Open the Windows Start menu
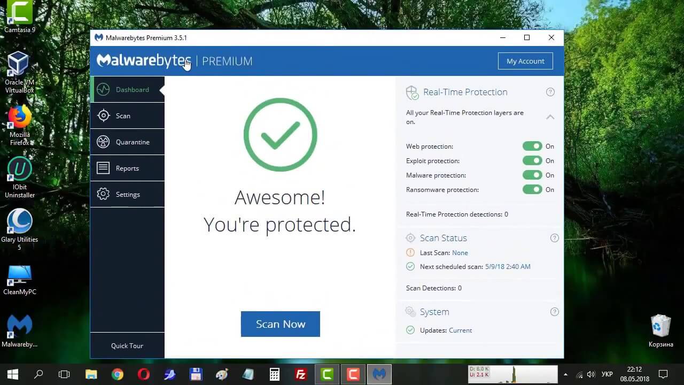 (x=13, y=374)
